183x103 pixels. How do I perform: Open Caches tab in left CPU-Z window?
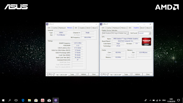coord(55,28)
